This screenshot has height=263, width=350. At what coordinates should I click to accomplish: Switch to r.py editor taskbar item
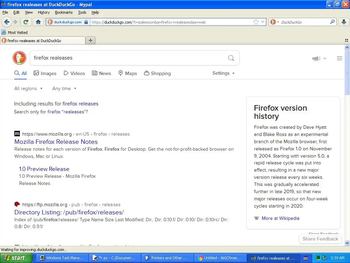coord(115,258)
